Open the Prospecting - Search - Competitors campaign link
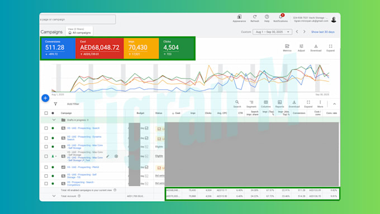The width and height of the screenshot is (380, 214). [81, 184]
